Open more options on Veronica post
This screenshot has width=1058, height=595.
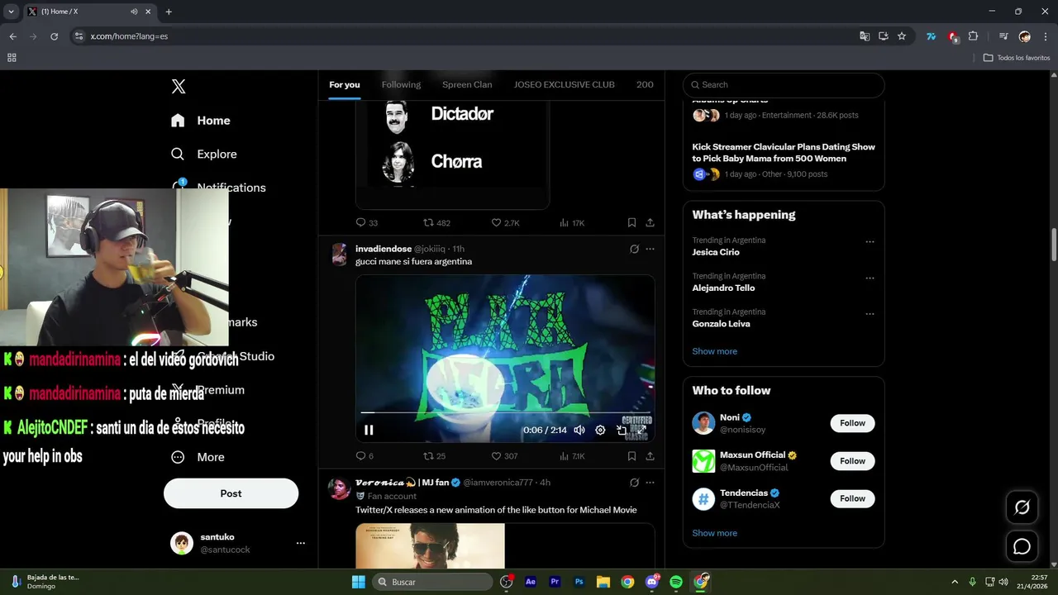tap(650, 483)
